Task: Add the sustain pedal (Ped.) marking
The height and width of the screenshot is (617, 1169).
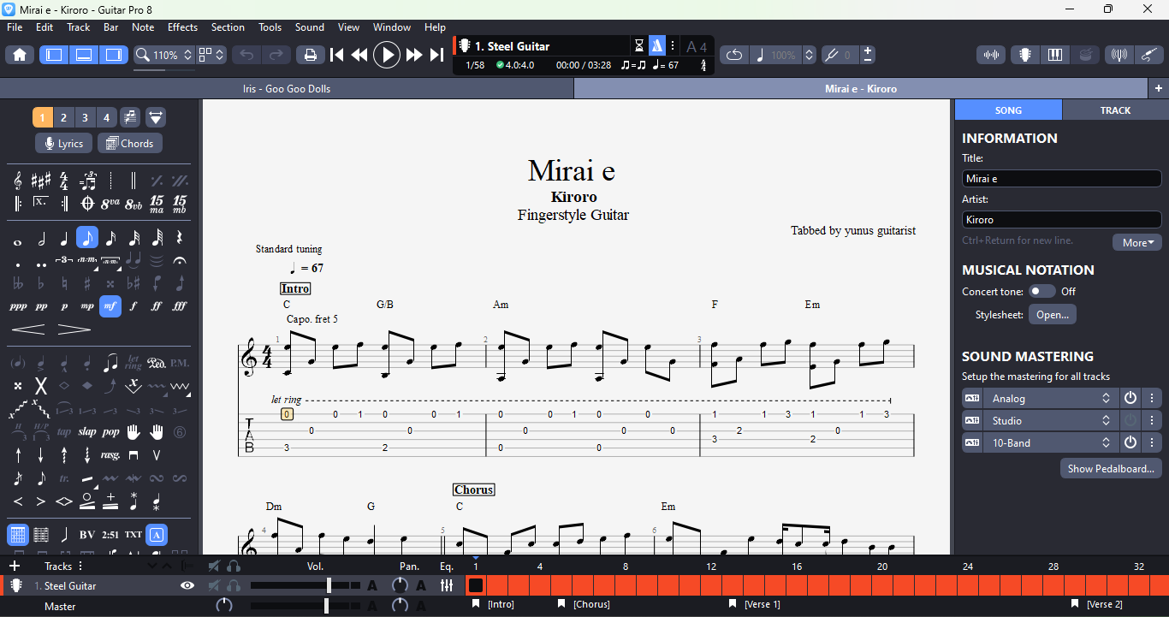Action: (157, 363)
